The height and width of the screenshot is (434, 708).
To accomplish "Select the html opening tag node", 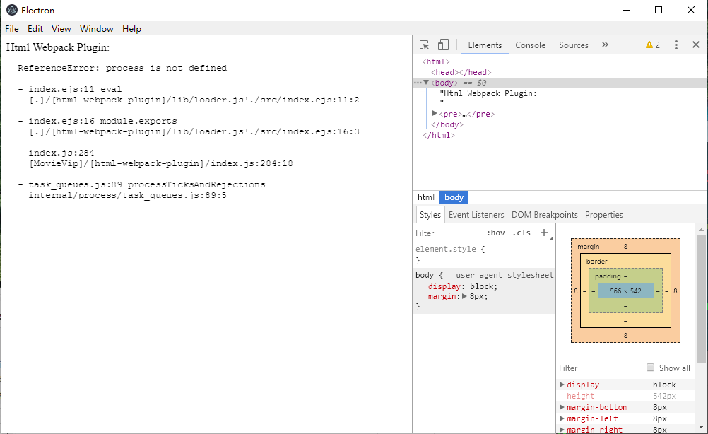I will coord(436,62).
